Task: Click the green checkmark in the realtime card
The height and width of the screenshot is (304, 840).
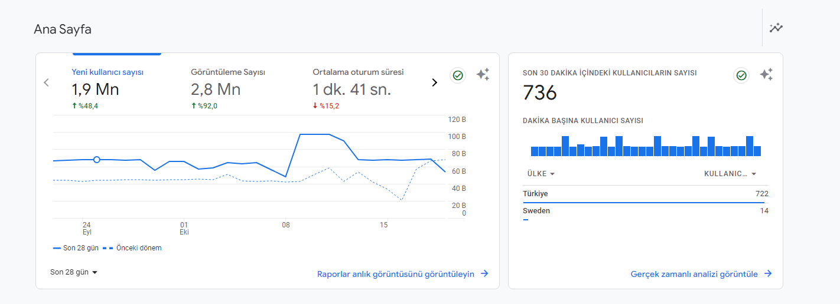Action: pos(741,75)
